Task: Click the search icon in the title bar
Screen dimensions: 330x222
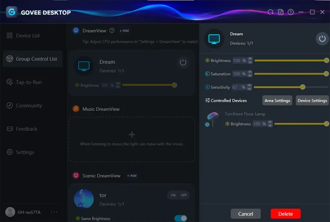Action: pos(270,12)
